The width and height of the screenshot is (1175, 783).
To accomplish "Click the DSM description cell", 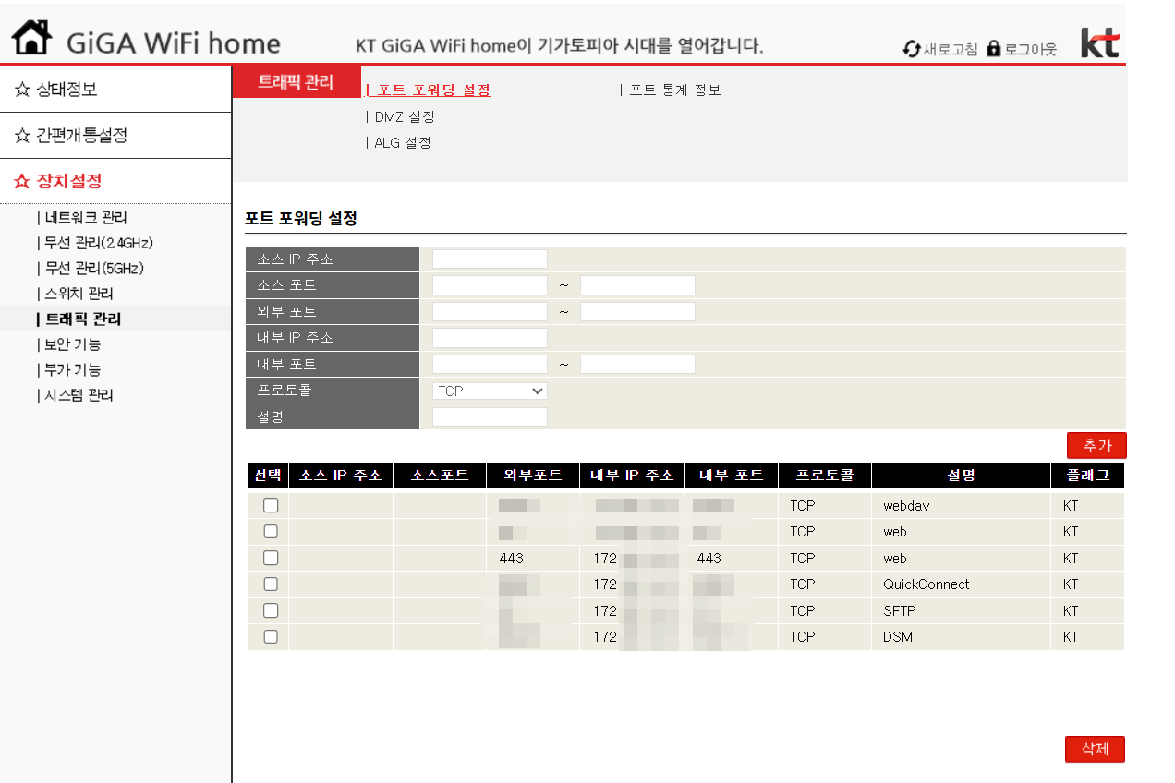I will point(961,637).
